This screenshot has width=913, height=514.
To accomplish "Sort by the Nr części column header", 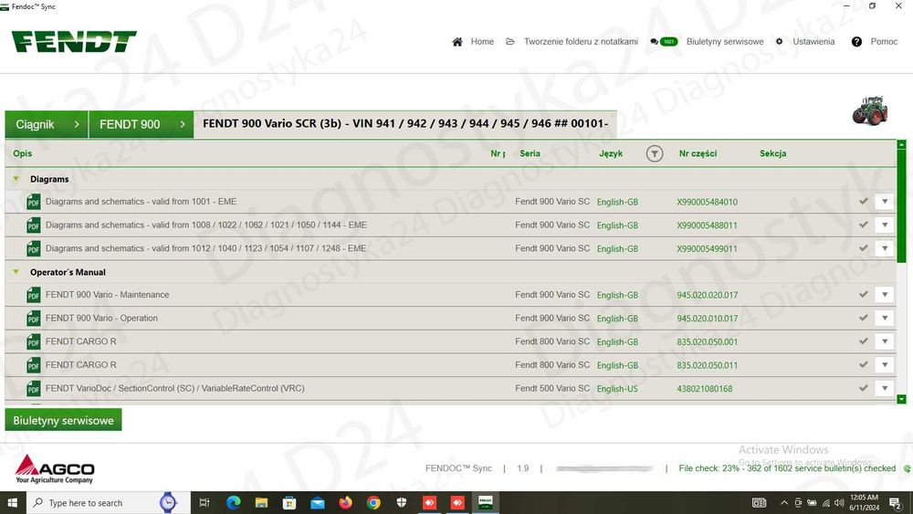I will pyautogui.click(x=698, y=153).
